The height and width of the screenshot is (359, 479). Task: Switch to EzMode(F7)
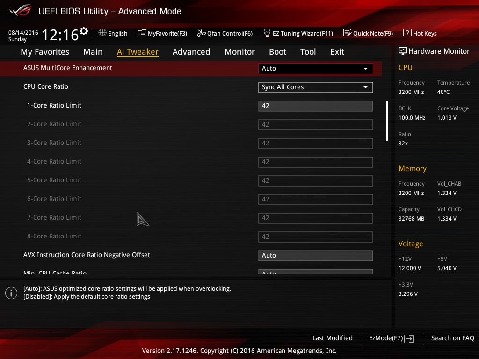(392, 338)
